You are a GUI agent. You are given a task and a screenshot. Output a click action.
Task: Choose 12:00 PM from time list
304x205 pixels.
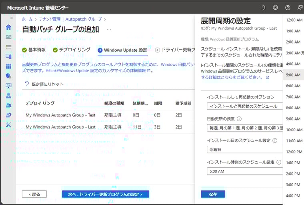point(294,152)
